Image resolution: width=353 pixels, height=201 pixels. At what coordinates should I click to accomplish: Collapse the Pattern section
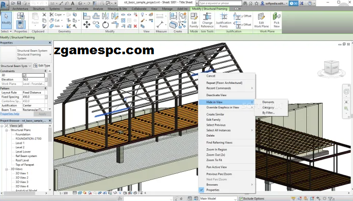click(46, 88)
